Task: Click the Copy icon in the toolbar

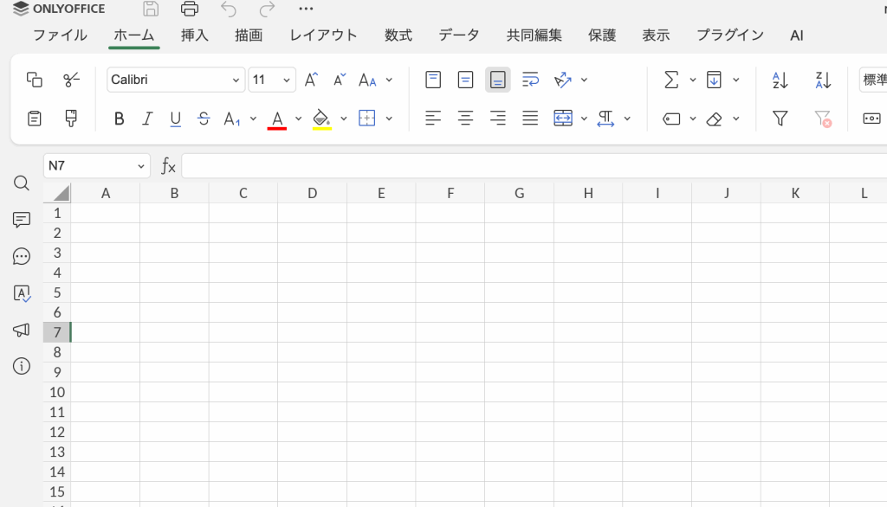Action: [35, 80]
